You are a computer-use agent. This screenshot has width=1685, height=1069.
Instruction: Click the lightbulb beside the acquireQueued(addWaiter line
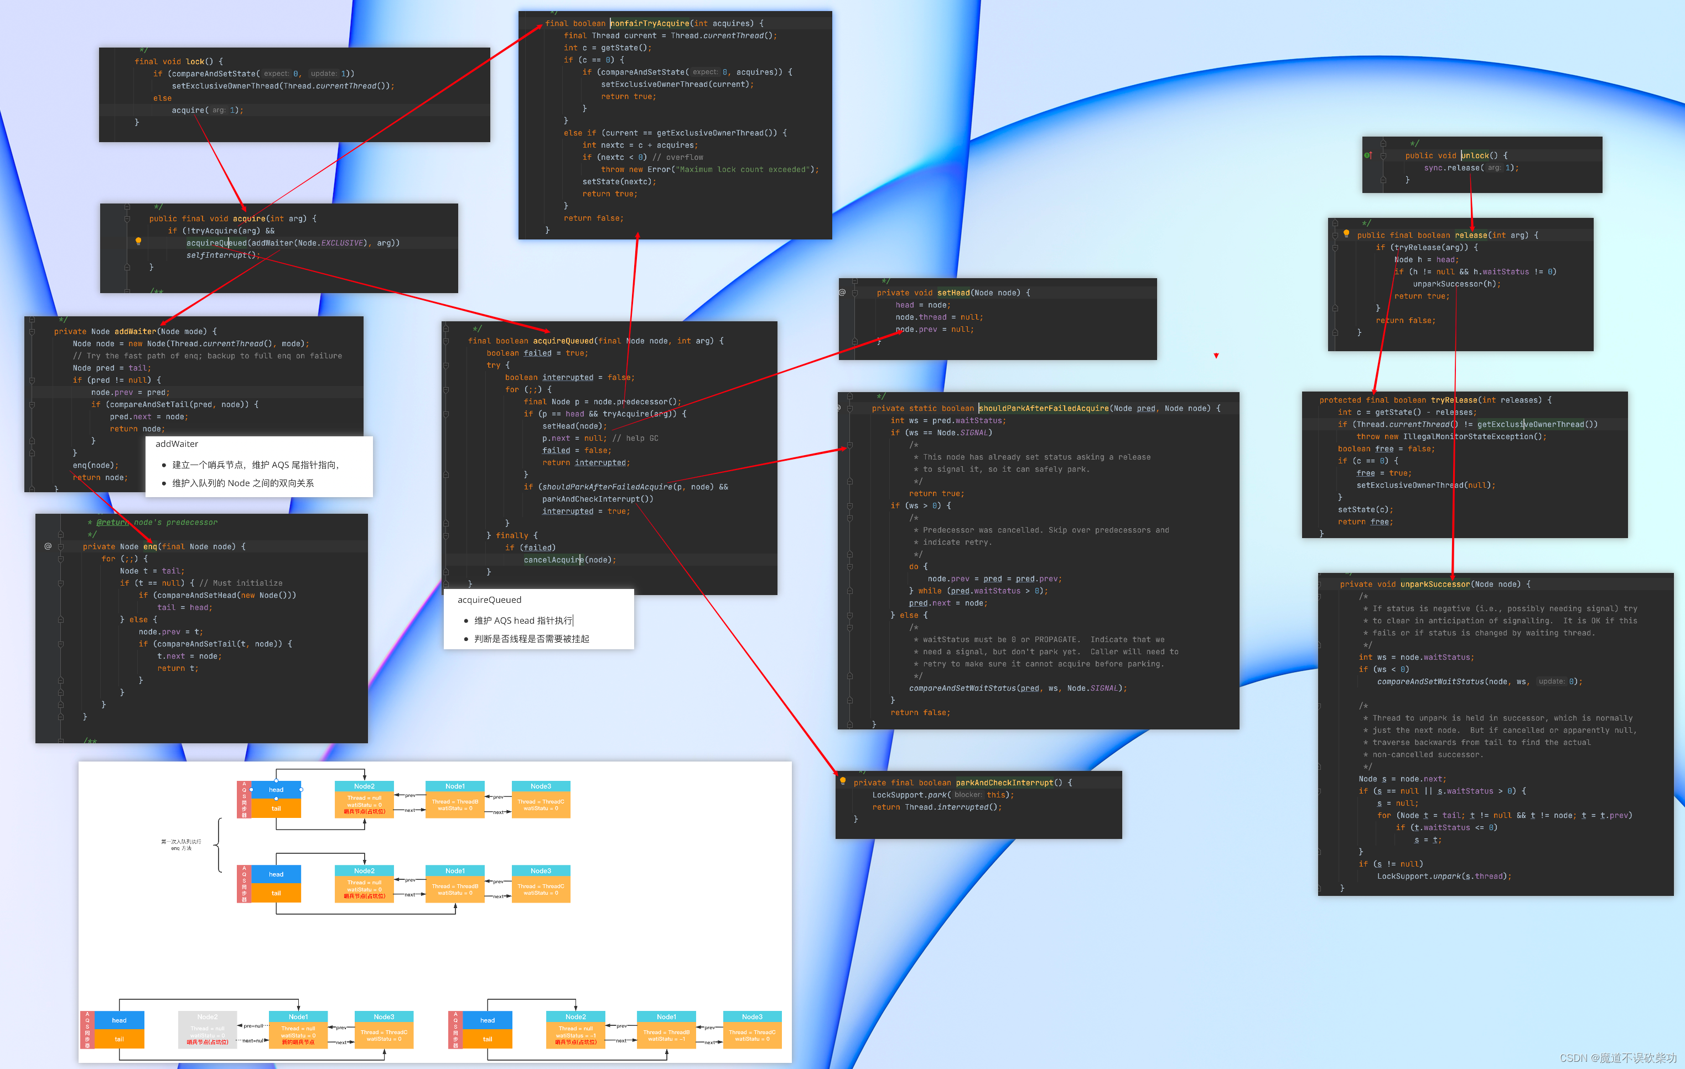[x=138, y=241]
